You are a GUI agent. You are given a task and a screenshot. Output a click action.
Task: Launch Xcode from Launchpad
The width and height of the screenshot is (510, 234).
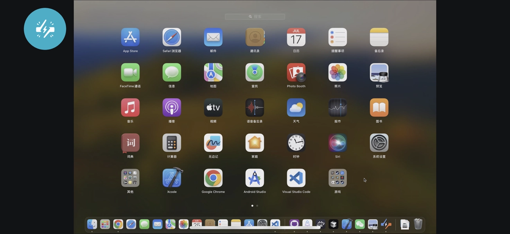(x=172, y=178)
